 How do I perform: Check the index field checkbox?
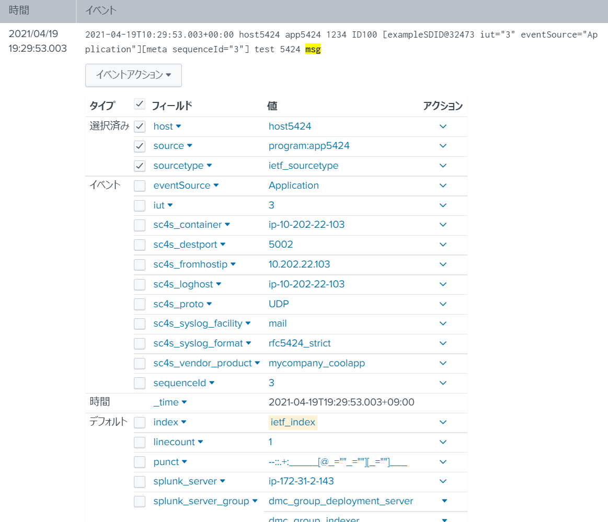point(139,422)
